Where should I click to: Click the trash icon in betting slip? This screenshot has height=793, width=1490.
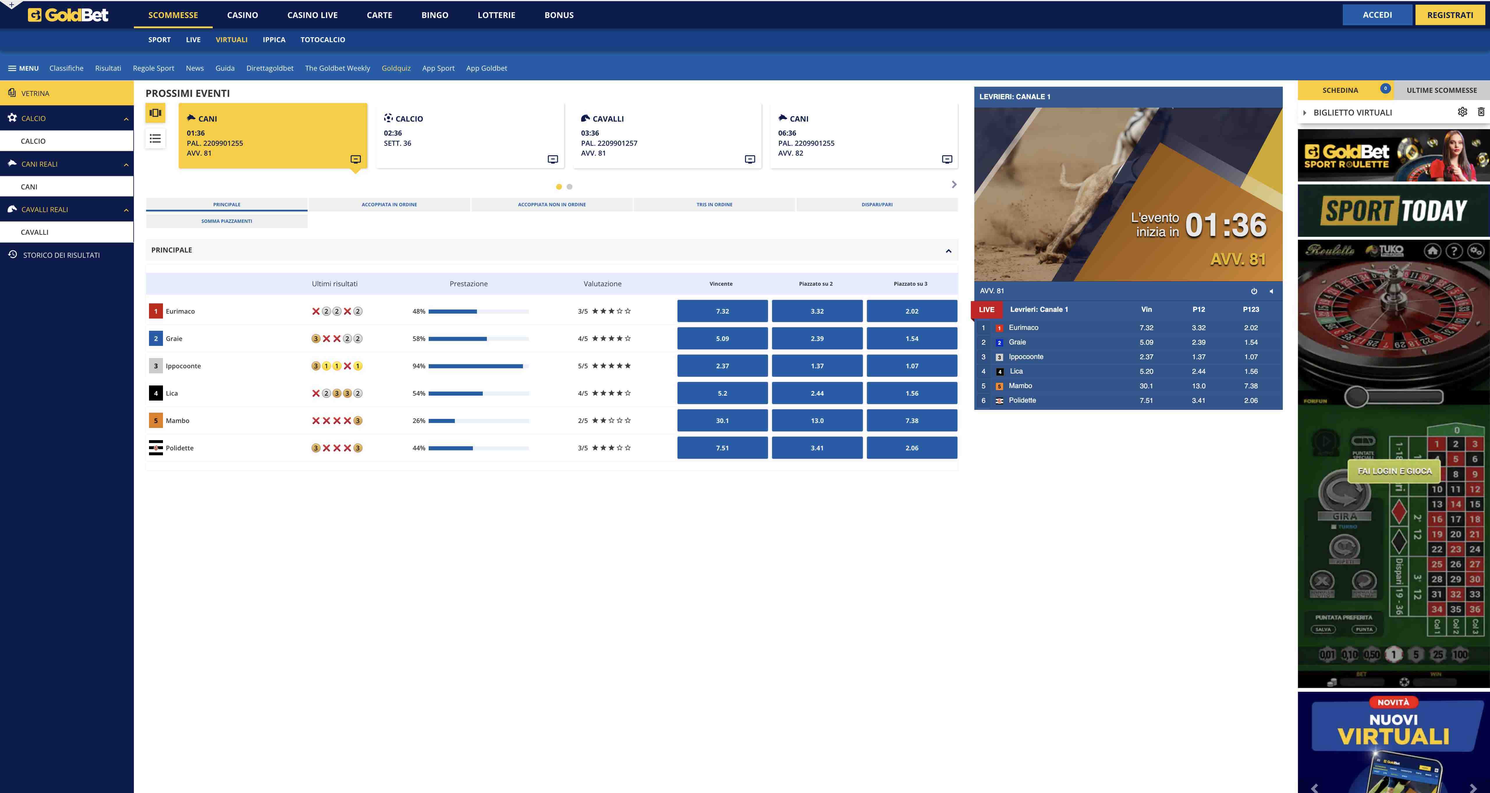pyautogui.click(x=1481, y=112)
